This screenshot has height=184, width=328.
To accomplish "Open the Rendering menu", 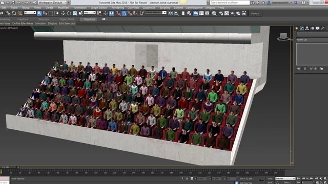I will point(117,8).
